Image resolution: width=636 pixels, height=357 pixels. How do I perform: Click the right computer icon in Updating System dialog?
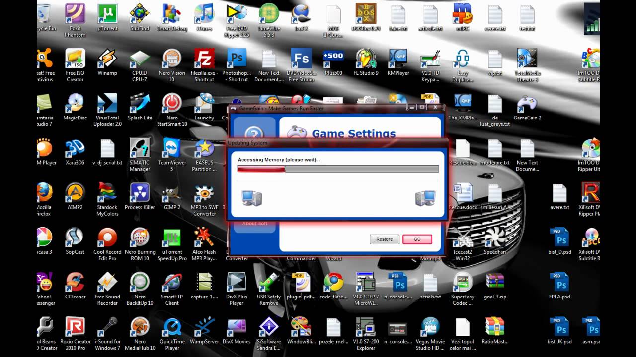coord(425,198)
